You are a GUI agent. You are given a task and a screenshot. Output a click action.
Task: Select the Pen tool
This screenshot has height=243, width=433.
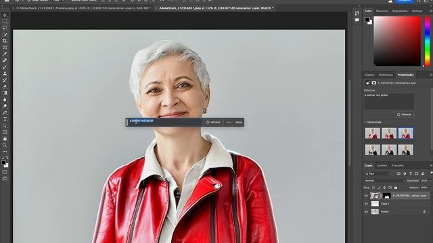coord(5,113)
